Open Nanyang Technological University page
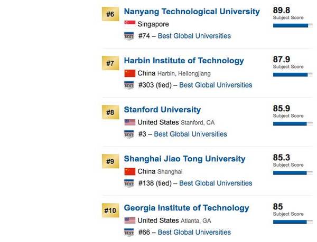This screenshot has width=317, height=242. (x=192, y=12)
